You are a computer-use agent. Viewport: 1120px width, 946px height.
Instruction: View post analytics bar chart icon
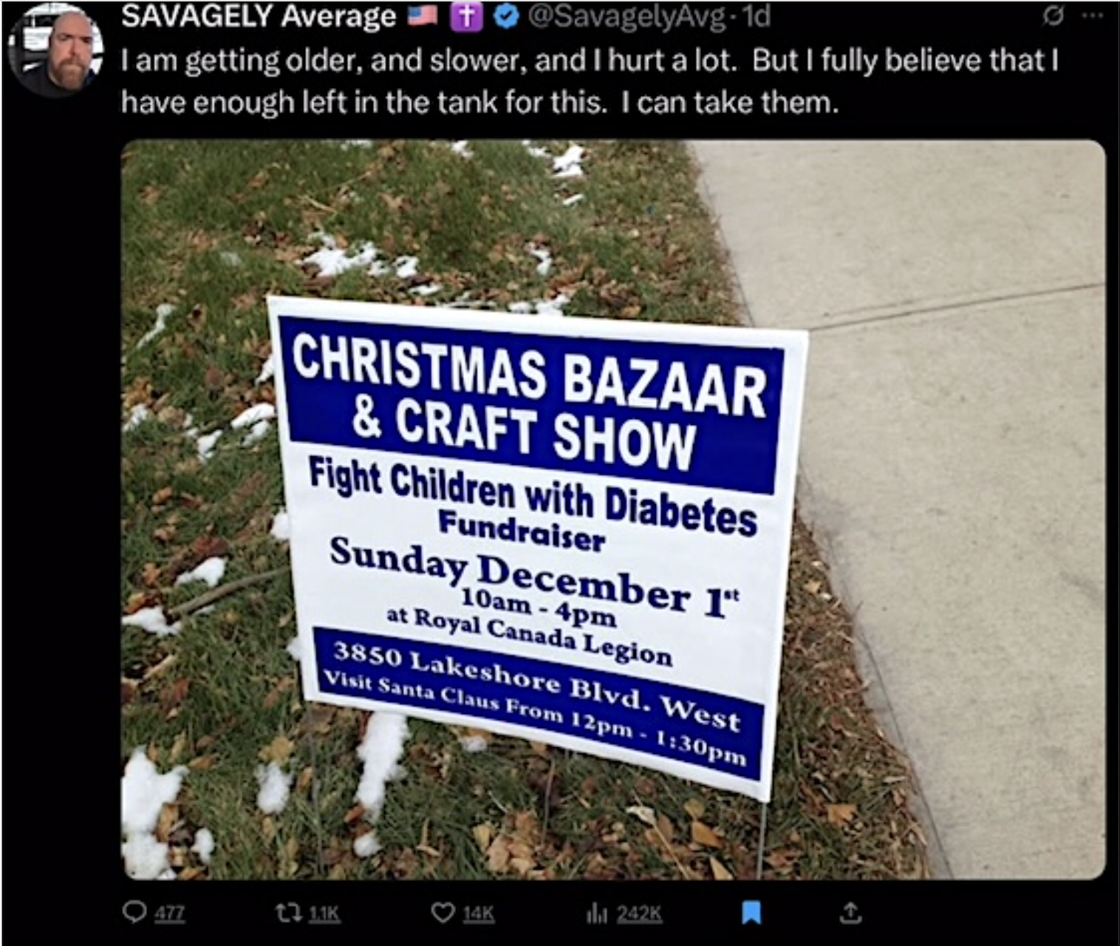click(x=597, y=914)
